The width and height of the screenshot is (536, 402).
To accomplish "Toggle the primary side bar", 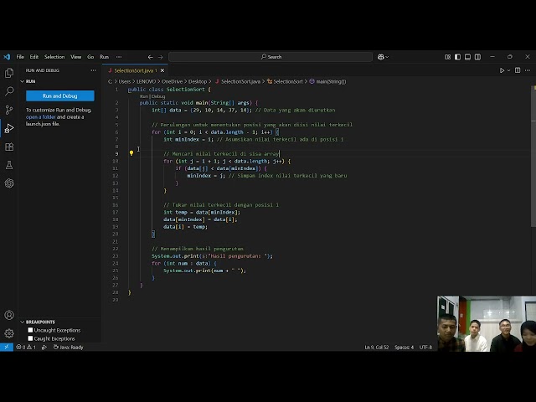I will click(x=457, y=57).
